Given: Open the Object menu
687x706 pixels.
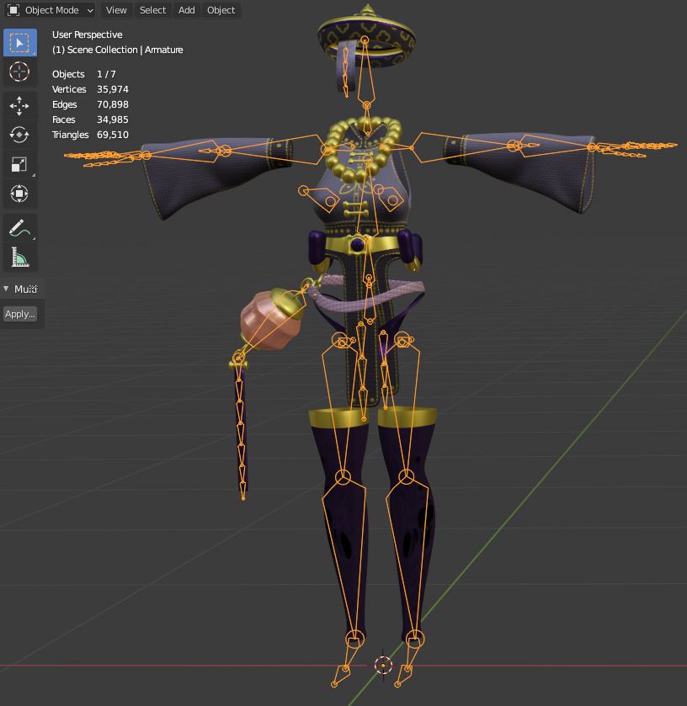Looking at the screenshot, I should pyautogui.click(x=221, y=10).
